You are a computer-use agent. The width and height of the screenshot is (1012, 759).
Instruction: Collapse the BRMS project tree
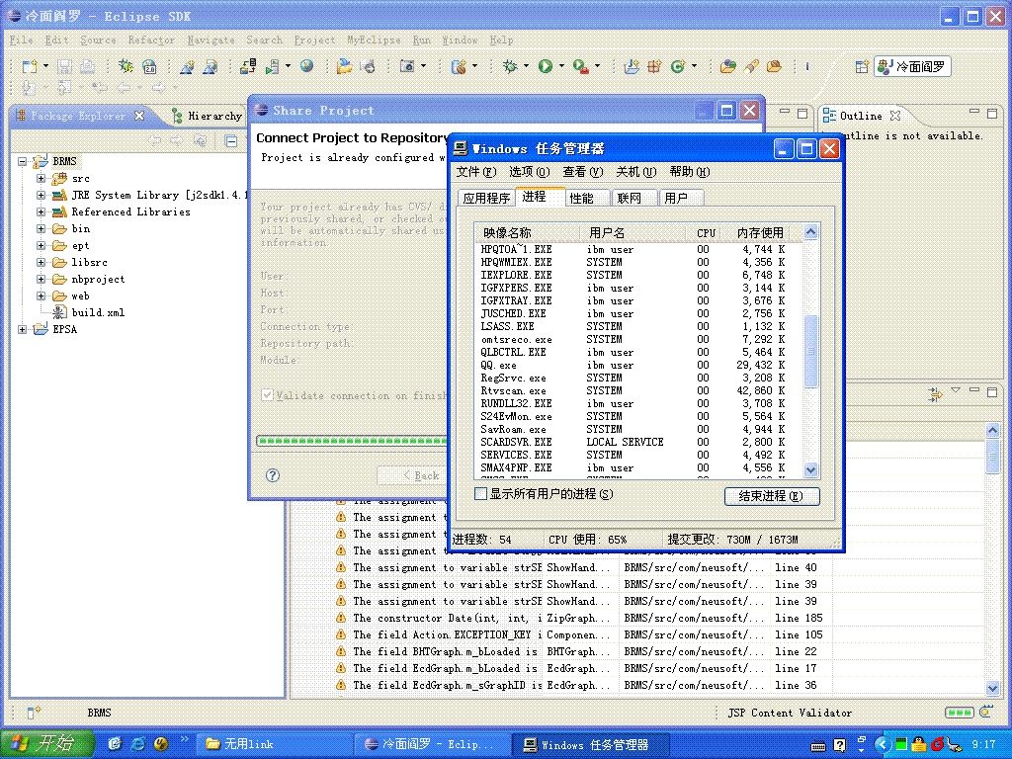tap(22, 161)
